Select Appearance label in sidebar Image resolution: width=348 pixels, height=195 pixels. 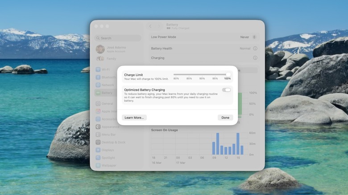[x=110, y=127]
